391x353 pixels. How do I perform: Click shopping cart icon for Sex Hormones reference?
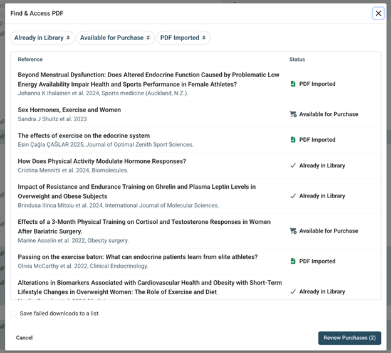tap(293, 114)
